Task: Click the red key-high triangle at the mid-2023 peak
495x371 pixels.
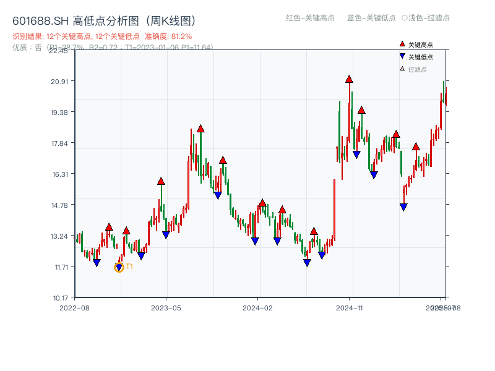Action: (200, 129)
